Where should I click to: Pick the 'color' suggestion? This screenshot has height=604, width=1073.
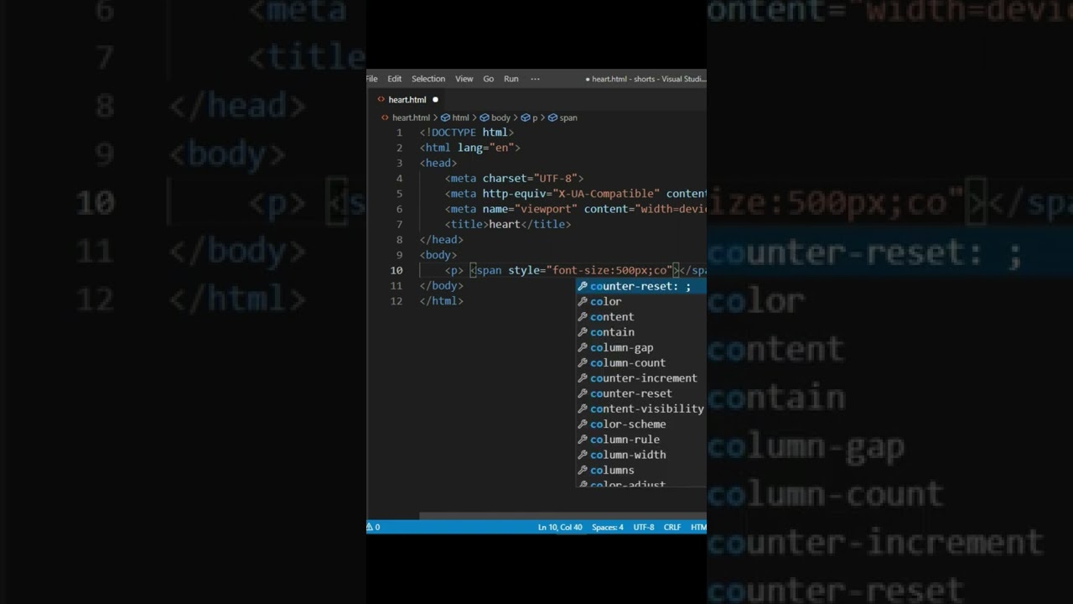tap(641, 302)
